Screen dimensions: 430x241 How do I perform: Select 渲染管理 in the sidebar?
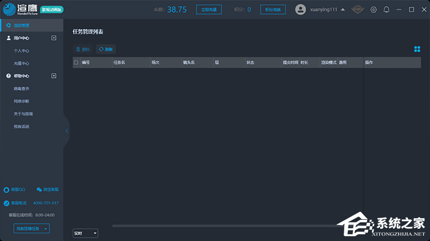21,25
